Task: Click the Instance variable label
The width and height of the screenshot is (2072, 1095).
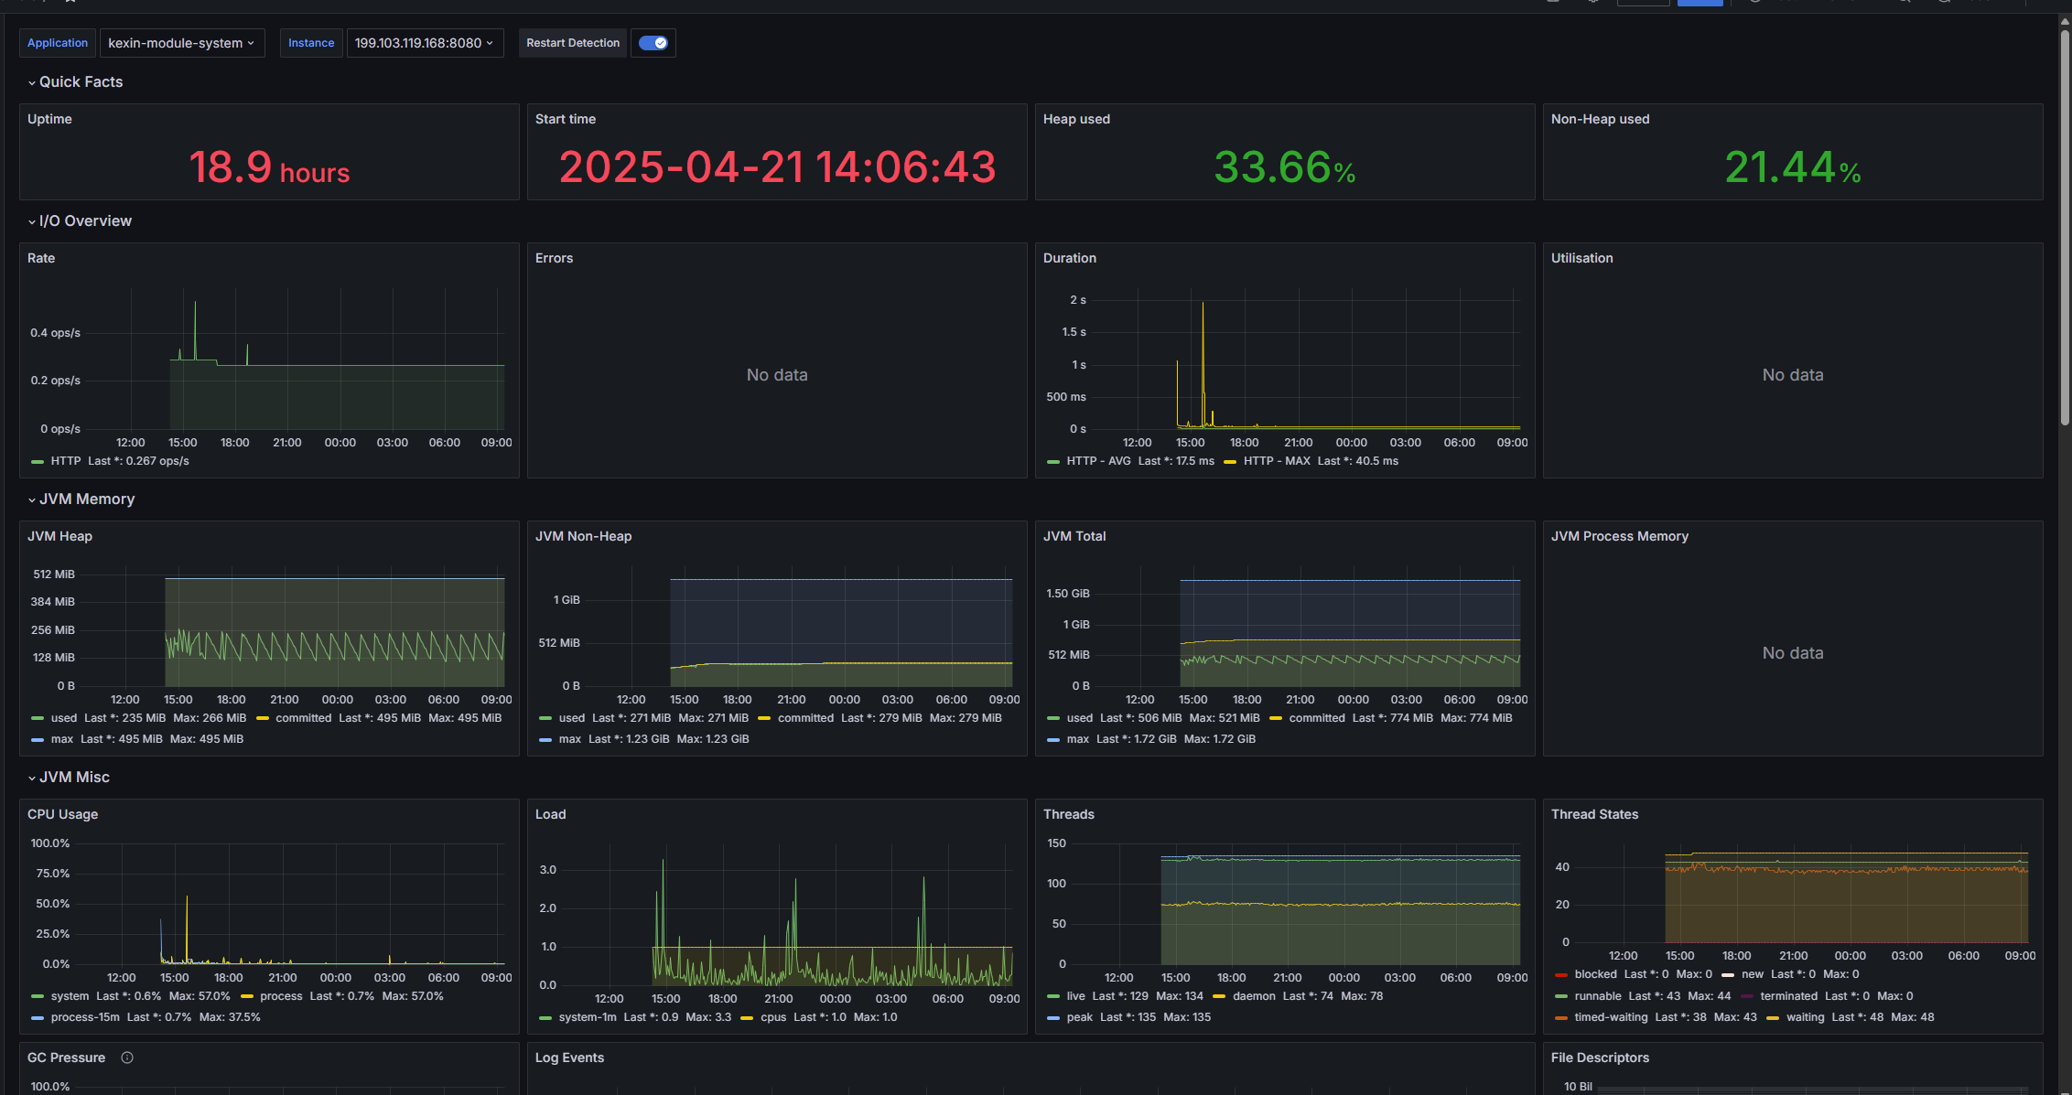Action: coord(311,43)
